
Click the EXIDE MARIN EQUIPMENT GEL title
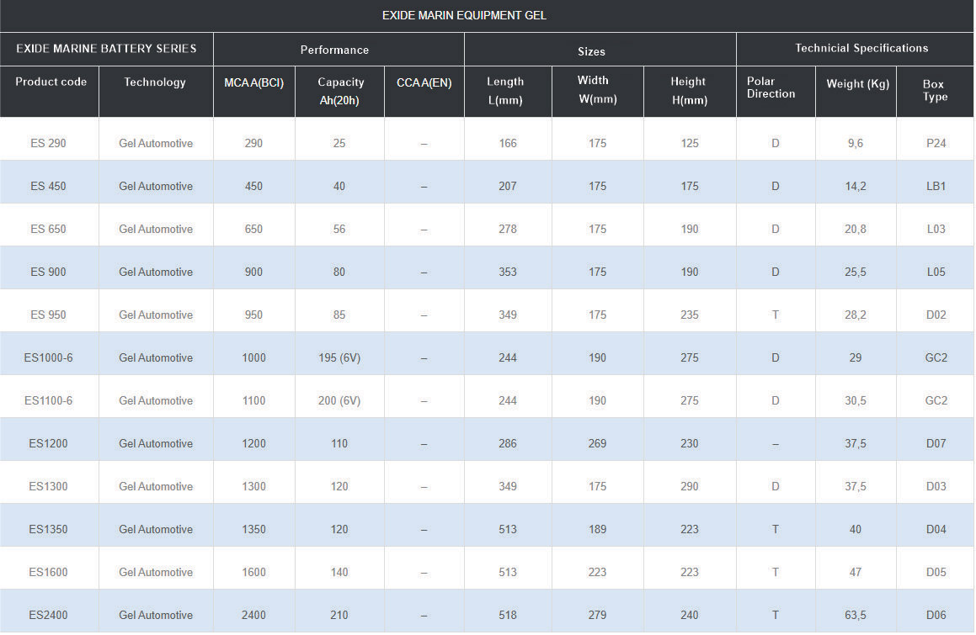[464, 15]
